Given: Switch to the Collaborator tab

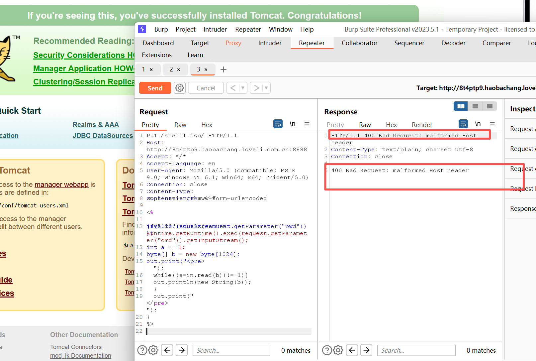Looking at the screenshot, I should click(360, 43).
